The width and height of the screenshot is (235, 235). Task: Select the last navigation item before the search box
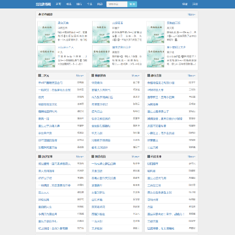coord(100,4)
